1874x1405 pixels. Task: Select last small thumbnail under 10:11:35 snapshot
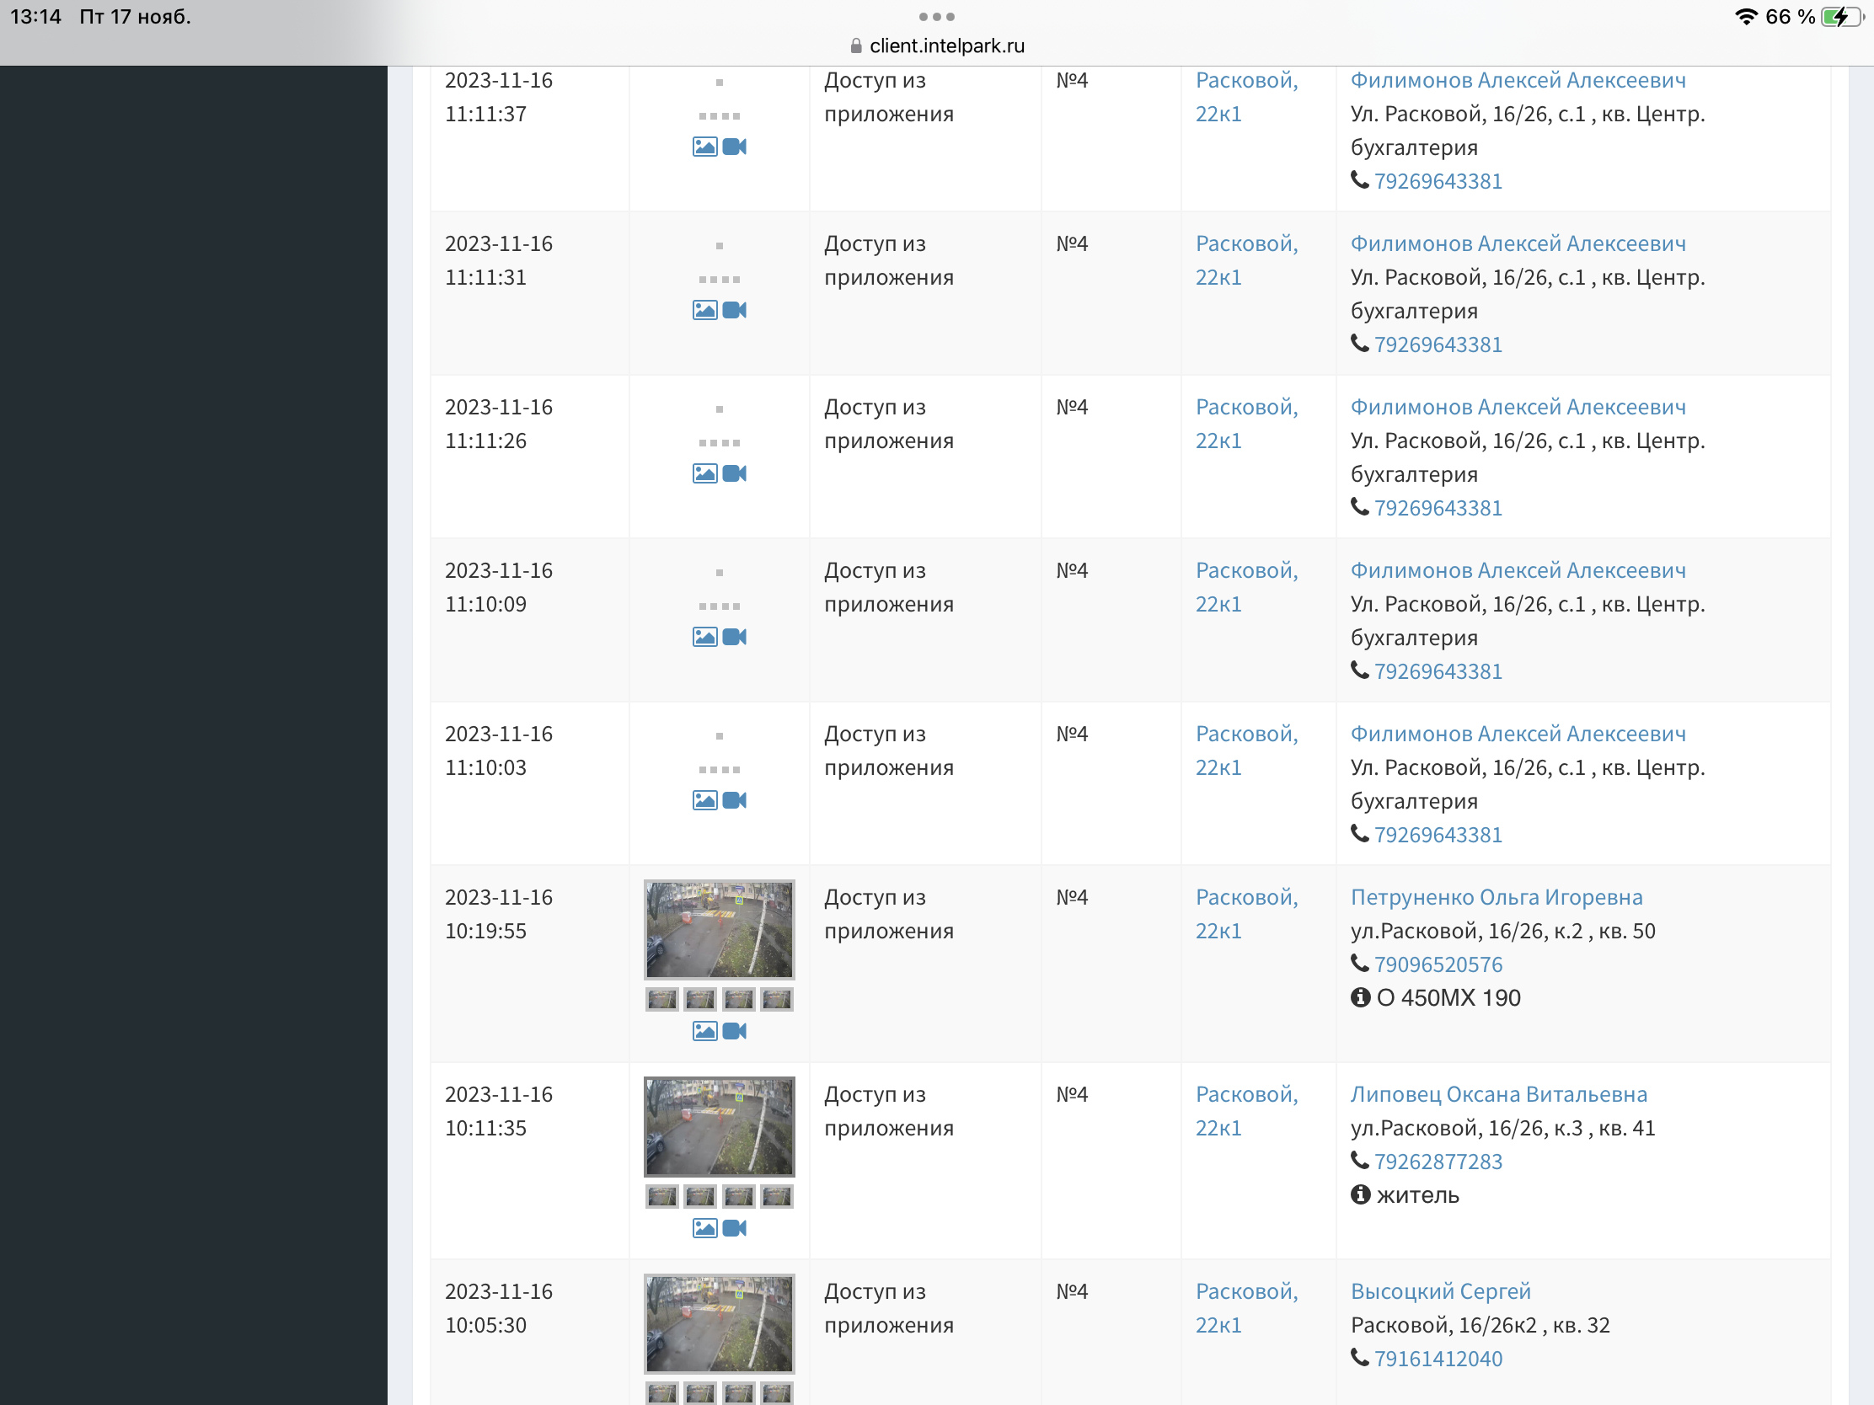776,1197
